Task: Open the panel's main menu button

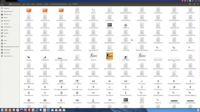Action: tap(2, 110)
